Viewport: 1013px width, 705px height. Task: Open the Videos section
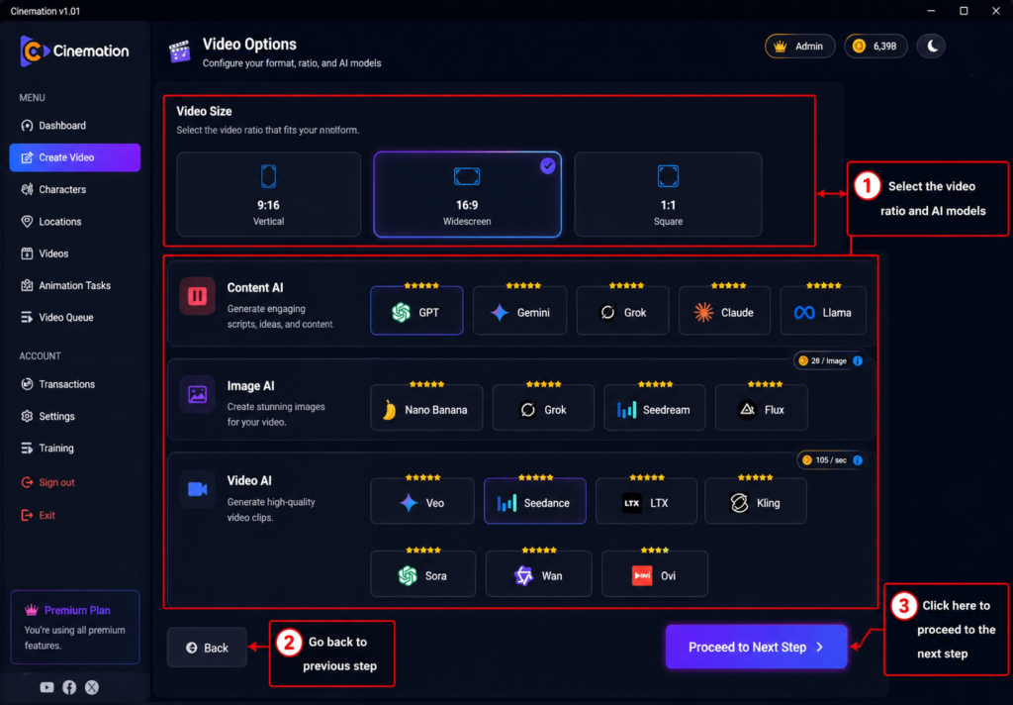coord(74,253)
